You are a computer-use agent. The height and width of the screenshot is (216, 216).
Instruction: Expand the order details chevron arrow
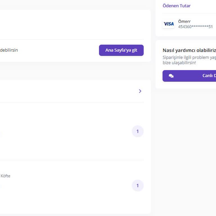tap(140, 91)
